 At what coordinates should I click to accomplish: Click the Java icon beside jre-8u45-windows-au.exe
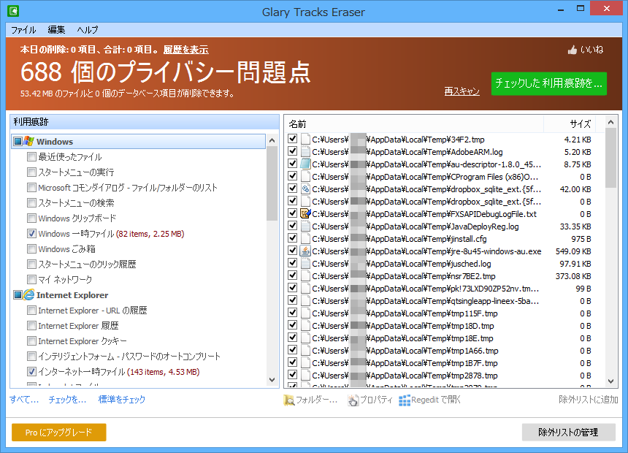305,251
